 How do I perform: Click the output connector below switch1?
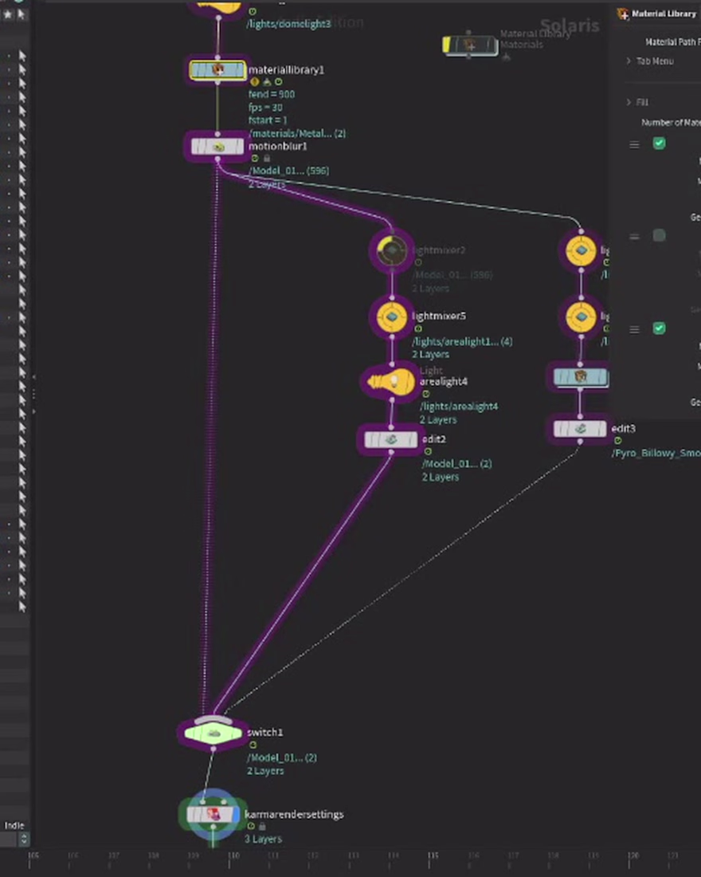point(213,749)
